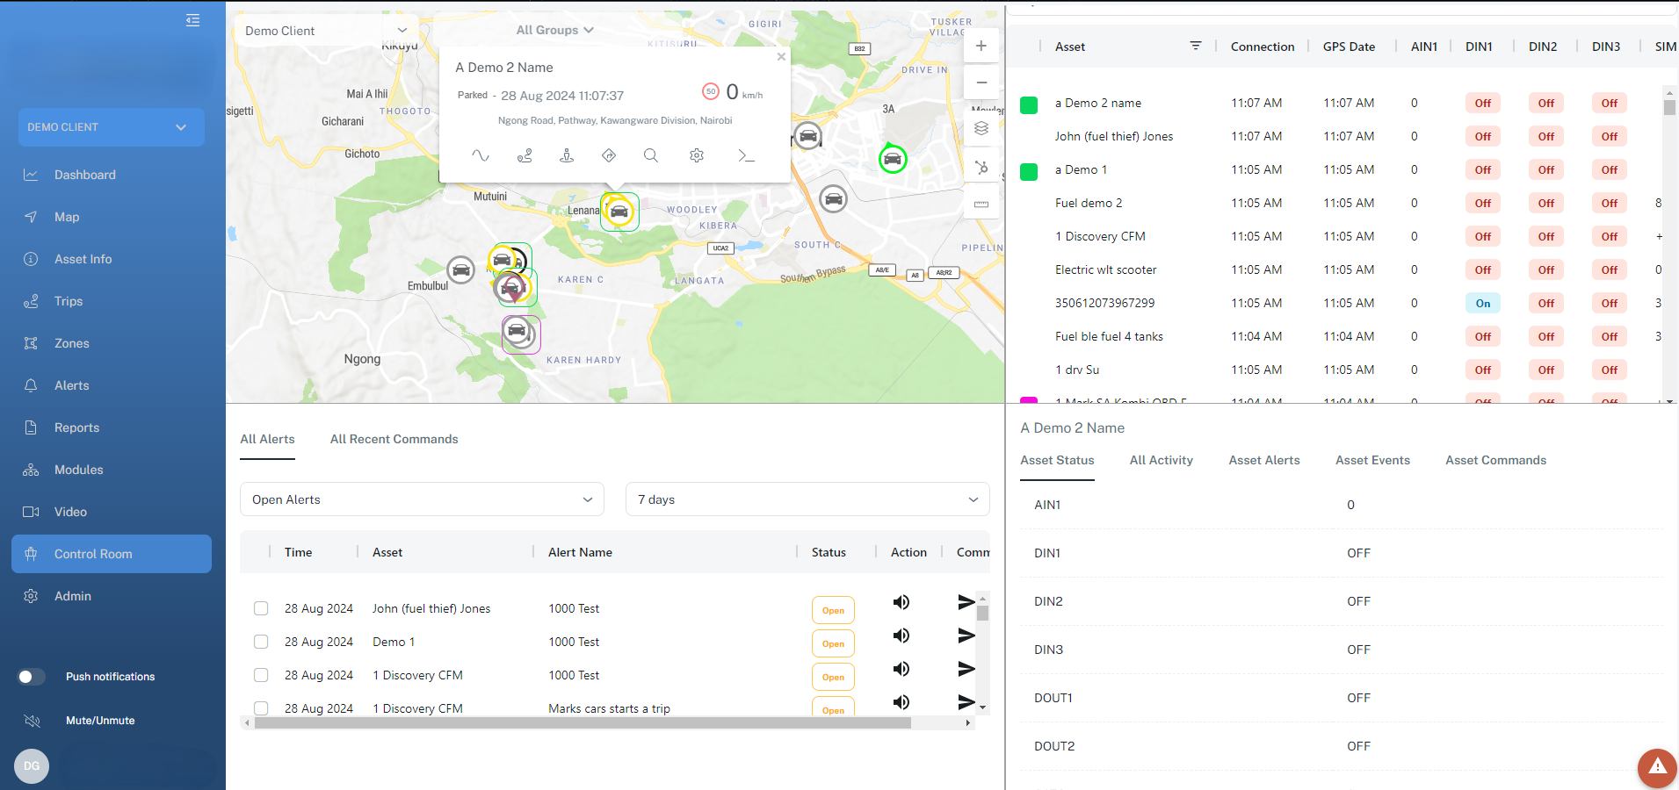
Task: Check the John (fuel thief) Jones alert checkbox
Action: click(261, 608)
